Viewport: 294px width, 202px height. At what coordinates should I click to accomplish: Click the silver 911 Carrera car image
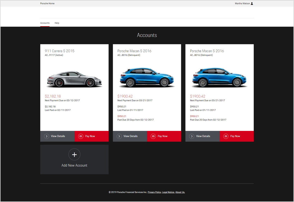[74, 79]
